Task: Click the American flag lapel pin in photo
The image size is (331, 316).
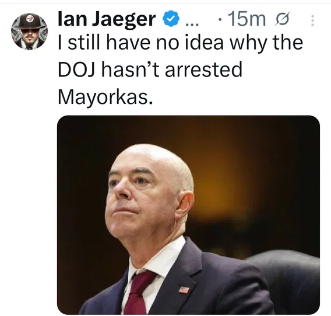Action: [x=184, y=290]
